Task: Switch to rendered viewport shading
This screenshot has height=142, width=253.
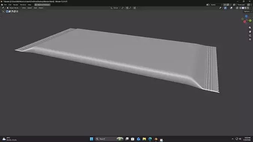Action: [x=248, y=8]
